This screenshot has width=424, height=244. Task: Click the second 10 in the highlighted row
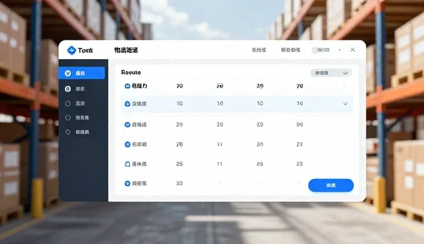220,103
